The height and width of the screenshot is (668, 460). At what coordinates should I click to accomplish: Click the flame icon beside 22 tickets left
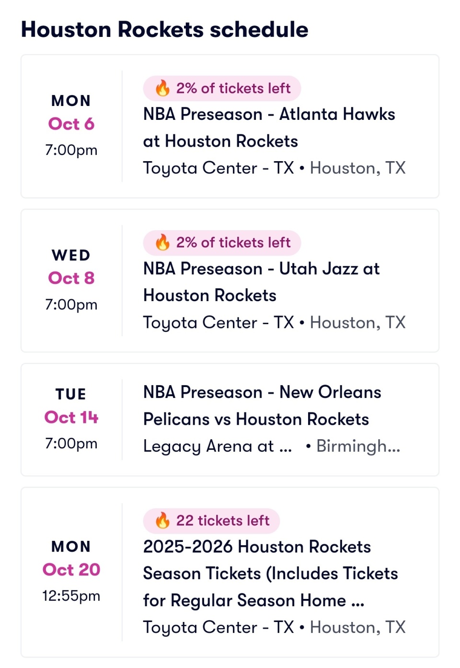click(162, 520)
